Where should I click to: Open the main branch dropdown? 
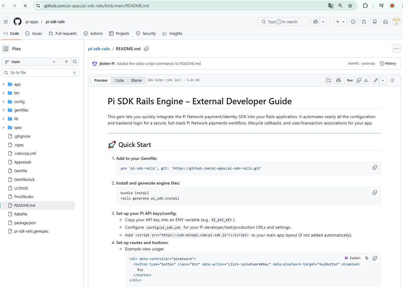pyautogui.click(x=31, y=62)
